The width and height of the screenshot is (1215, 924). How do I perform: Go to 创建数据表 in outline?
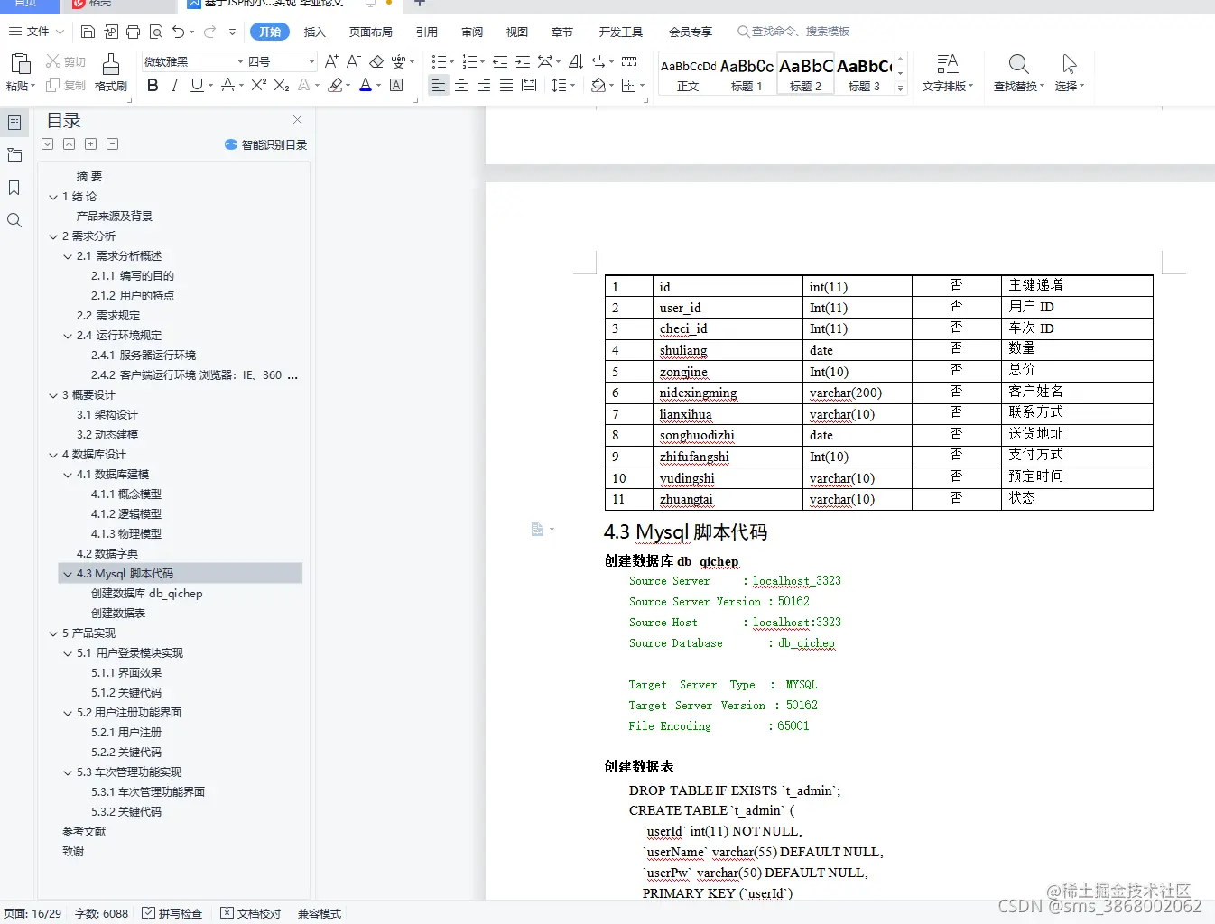pos(118,614)
